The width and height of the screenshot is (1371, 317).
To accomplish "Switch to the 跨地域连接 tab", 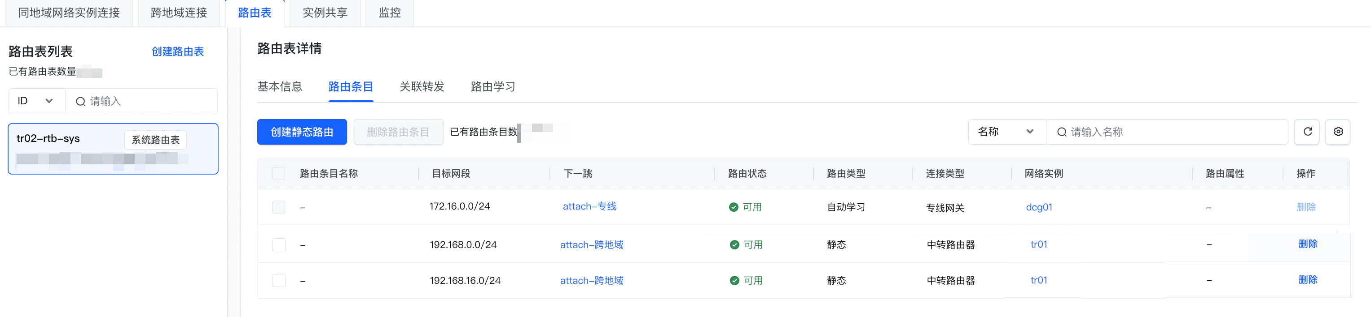I will 179,13.
